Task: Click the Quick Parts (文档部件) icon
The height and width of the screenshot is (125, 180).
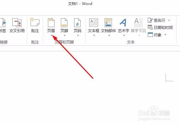Action: coord(108,23)
